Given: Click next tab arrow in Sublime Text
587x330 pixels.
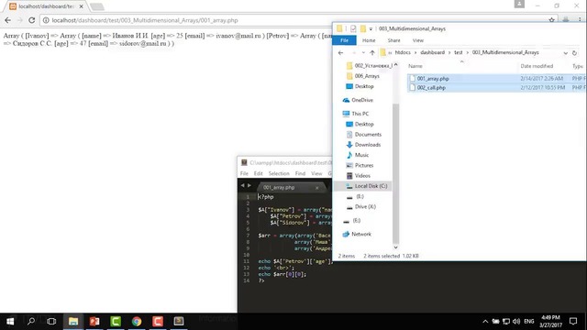Looking at the screenshot, I should (x=249, y=185).
